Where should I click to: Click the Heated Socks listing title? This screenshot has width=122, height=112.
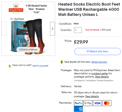pos(89,9)
